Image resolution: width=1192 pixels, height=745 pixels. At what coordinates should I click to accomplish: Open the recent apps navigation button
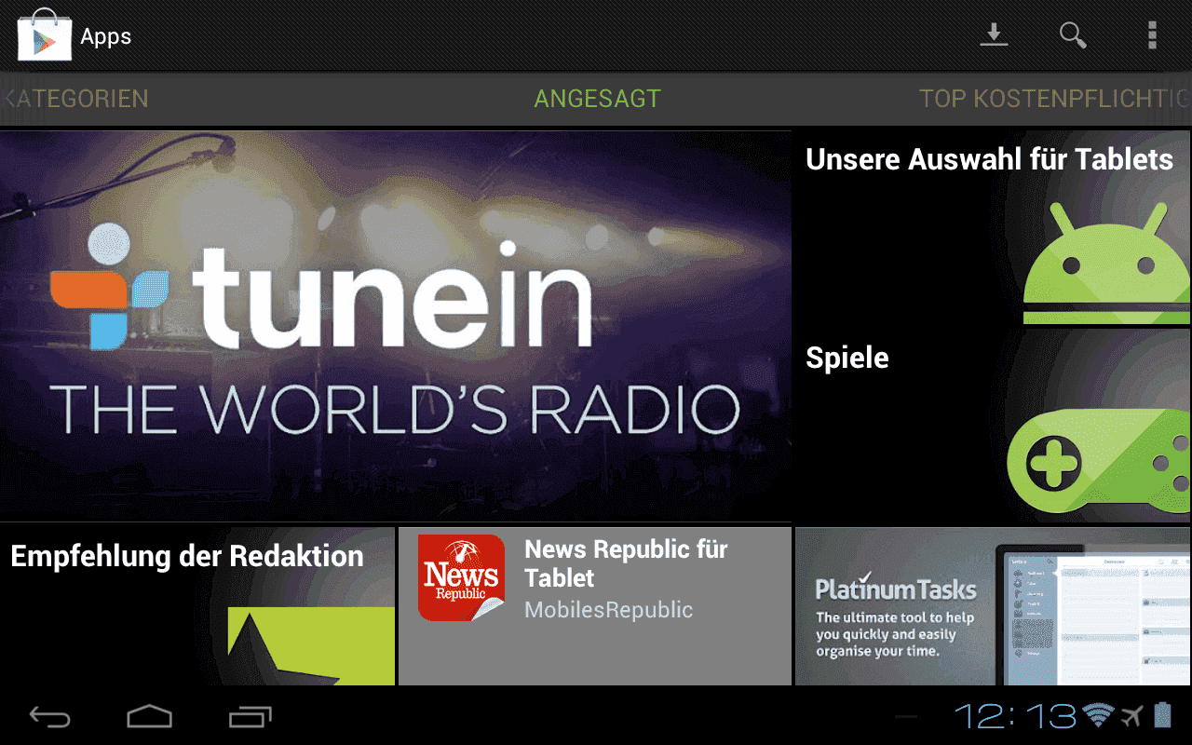pyautogui.click(x=250, y=716)
